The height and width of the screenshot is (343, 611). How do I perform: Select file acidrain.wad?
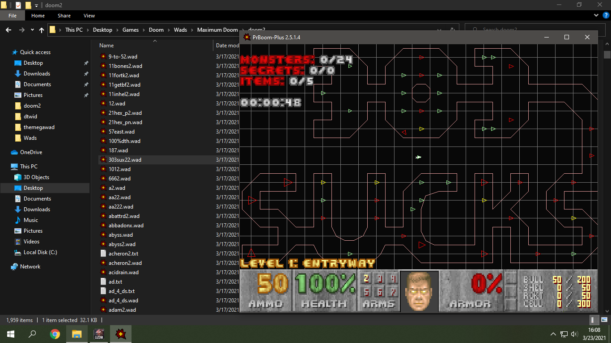(123, 272)
